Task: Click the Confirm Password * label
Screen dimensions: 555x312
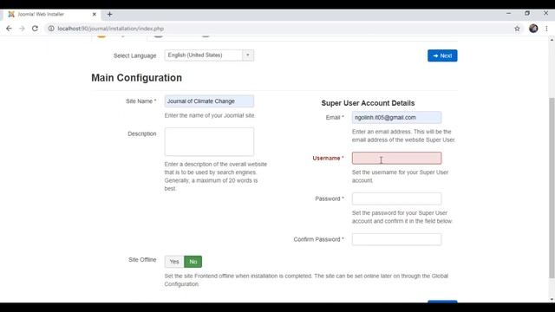Action: (318, 239)
